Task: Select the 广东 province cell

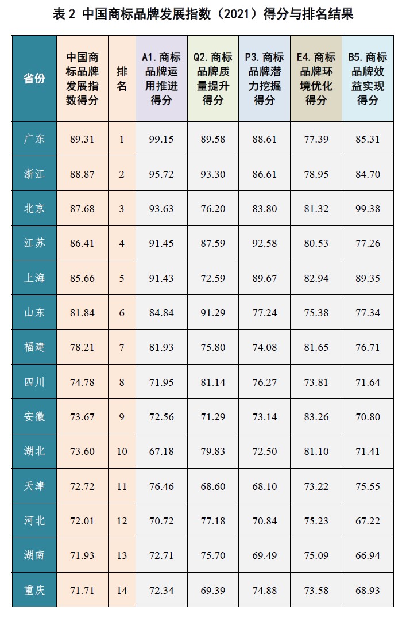Action: point(34,139)
